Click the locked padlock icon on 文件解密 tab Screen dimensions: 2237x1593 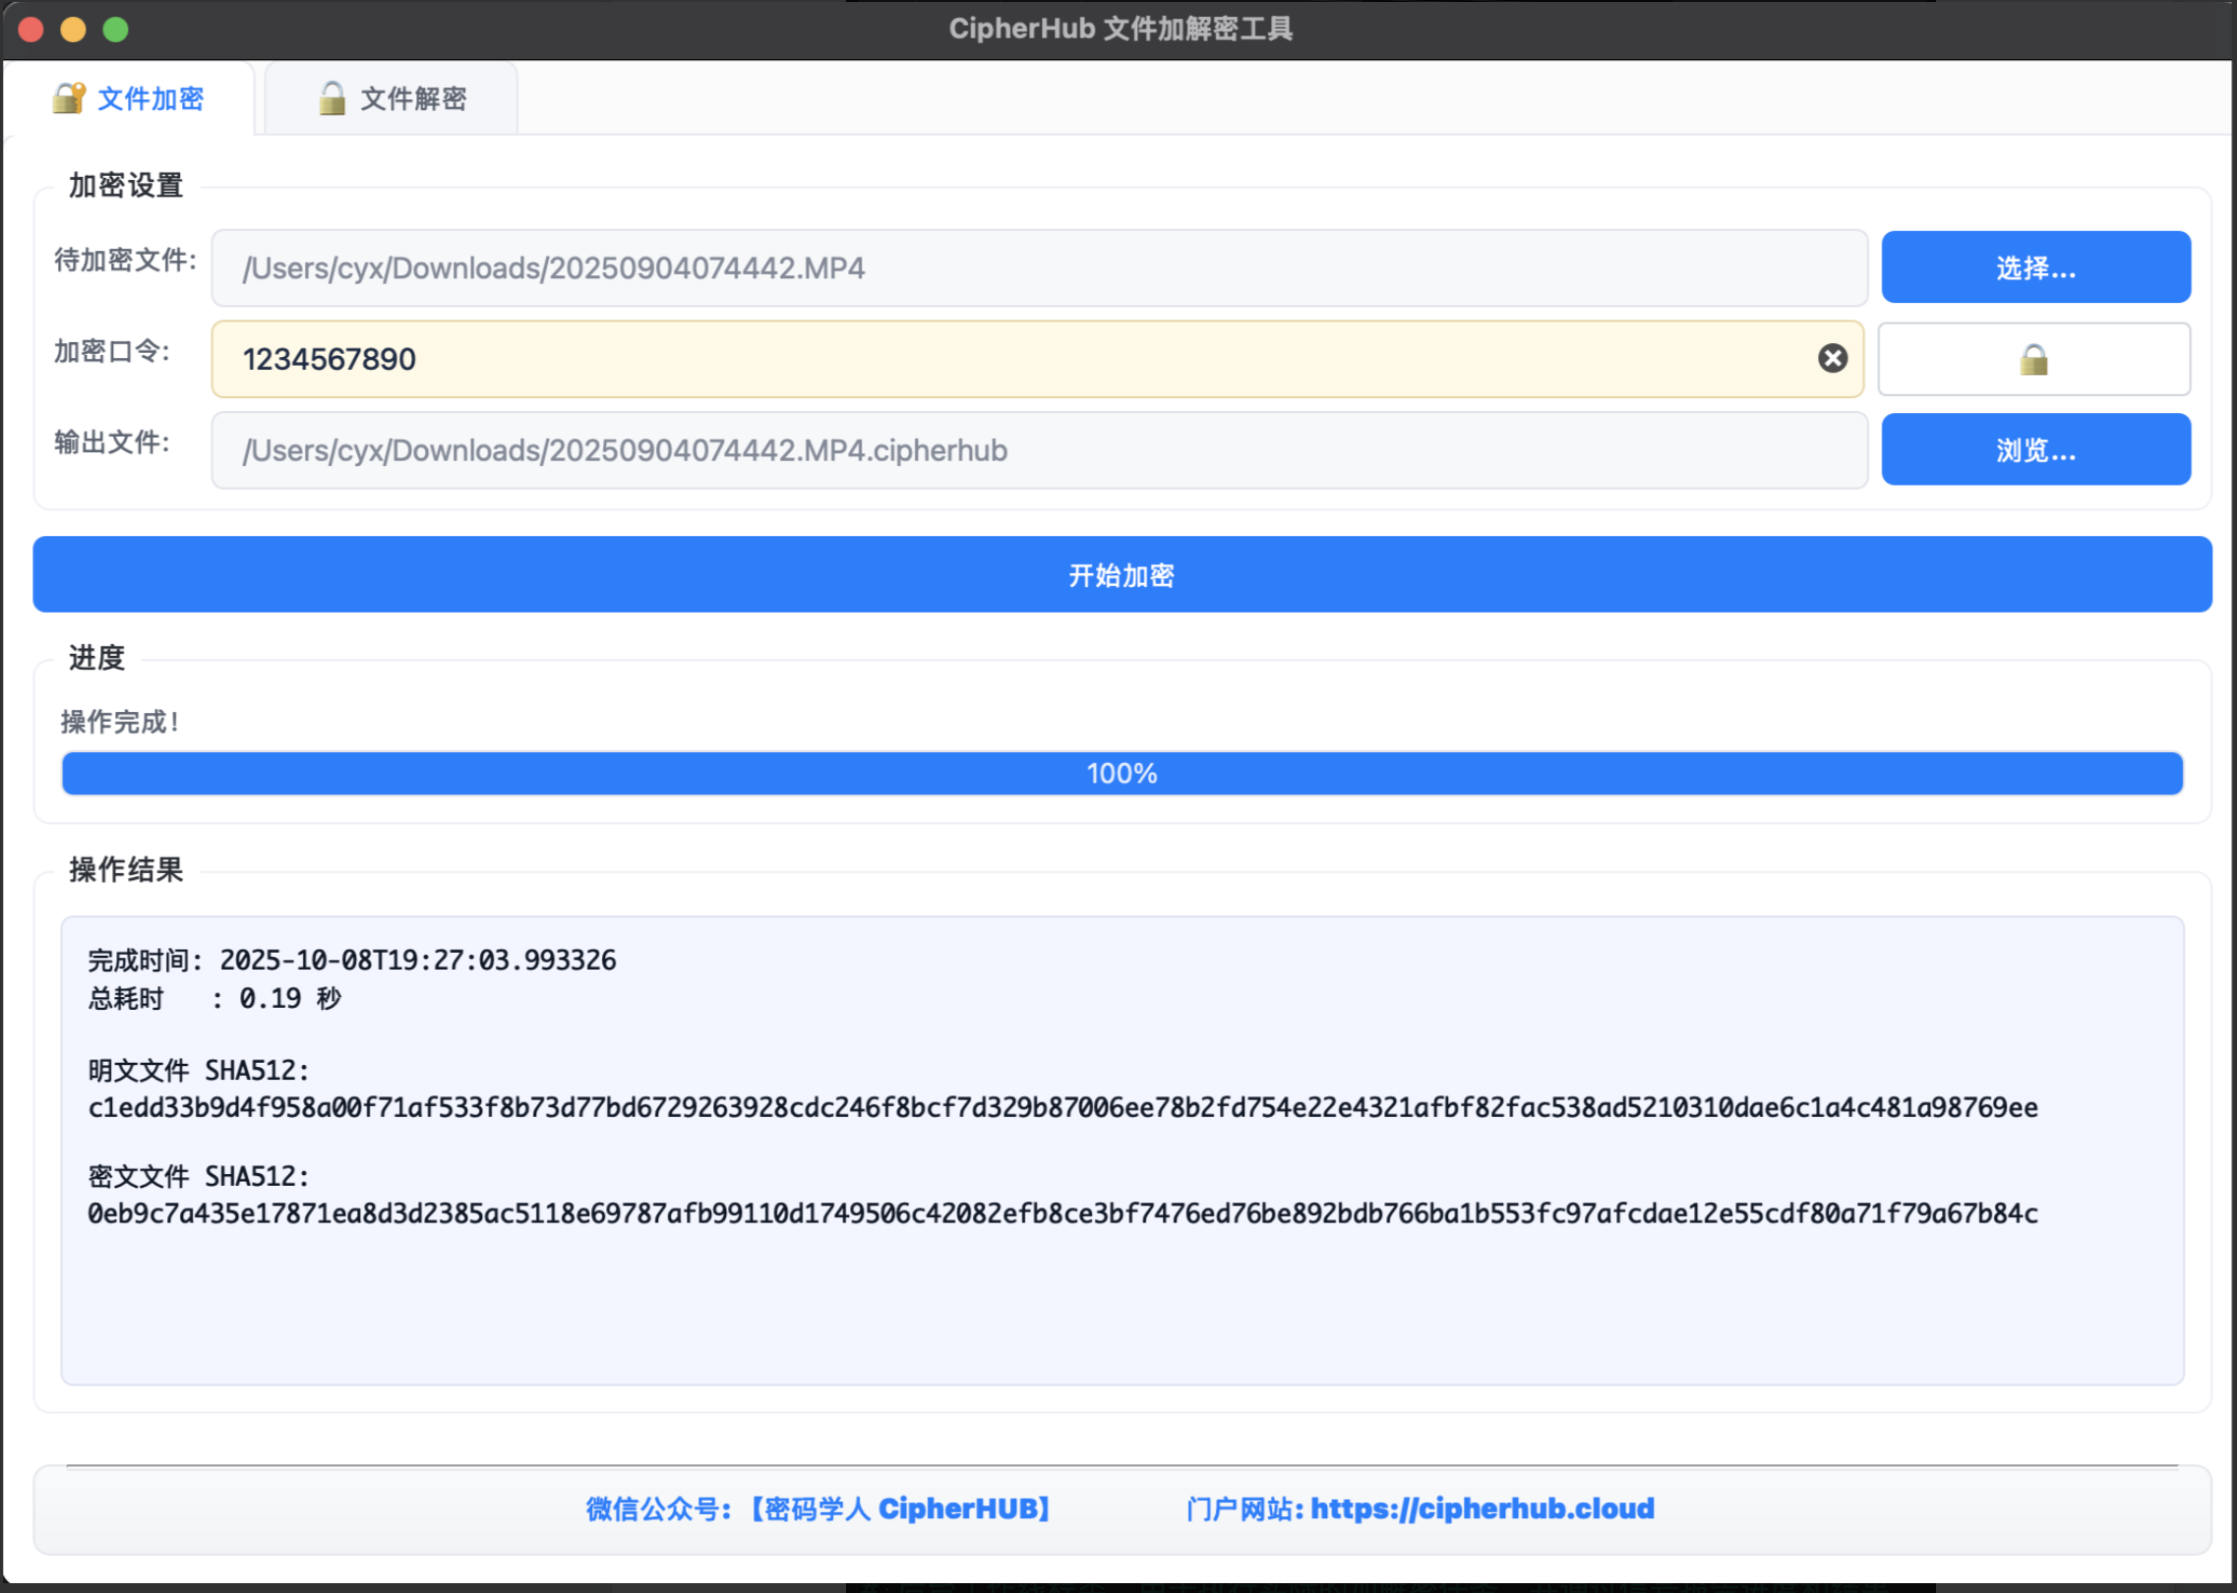(x=331, y=97)
